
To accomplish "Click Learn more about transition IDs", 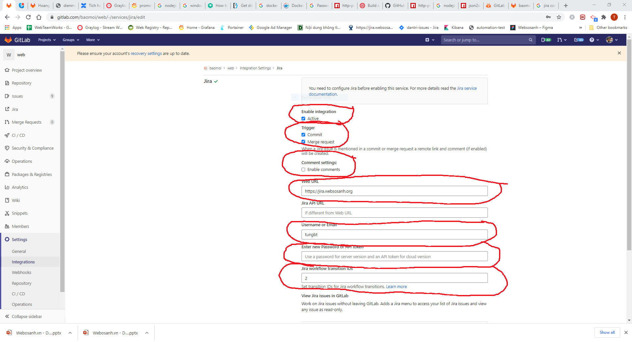I will pos(396,287).
